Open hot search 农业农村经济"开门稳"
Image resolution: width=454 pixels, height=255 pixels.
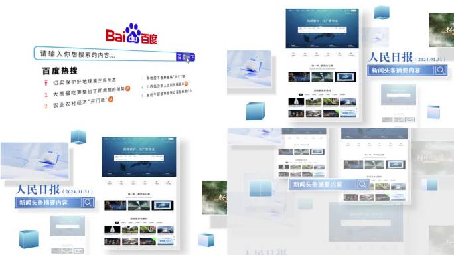point(80,102)
